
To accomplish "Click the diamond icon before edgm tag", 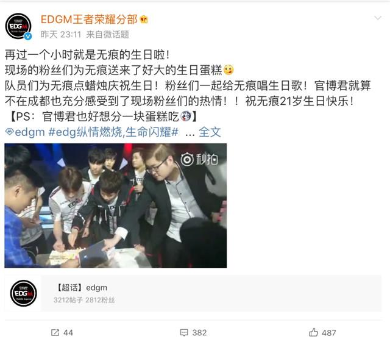I will pos(10,132).
